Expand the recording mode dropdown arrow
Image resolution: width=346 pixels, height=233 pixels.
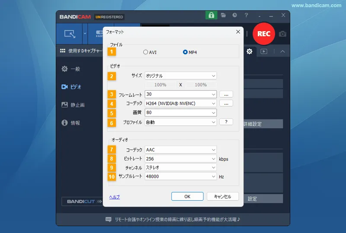(x=85, y=34)
